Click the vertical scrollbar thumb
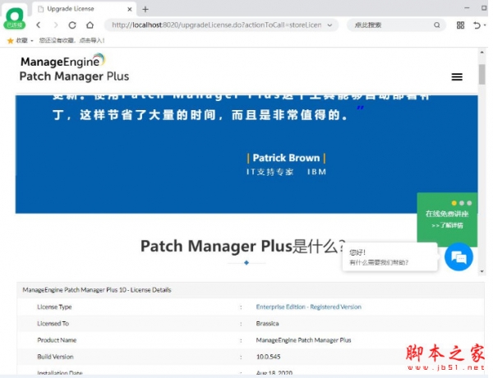The width and height of the screenshot is (493, 378). coord(482,74)
